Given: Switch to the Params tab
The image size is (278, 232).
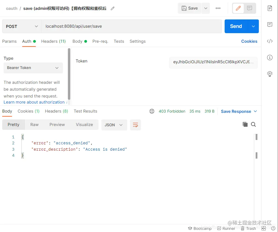Looking at the screenshot, I should (9, 41).
